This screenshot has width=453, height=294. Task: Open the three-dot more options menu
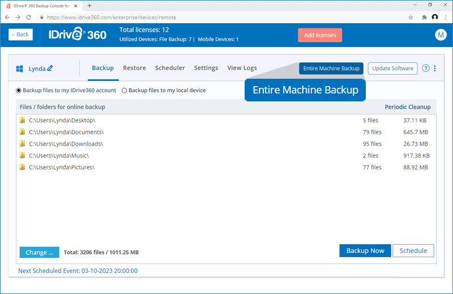point(435,68)
